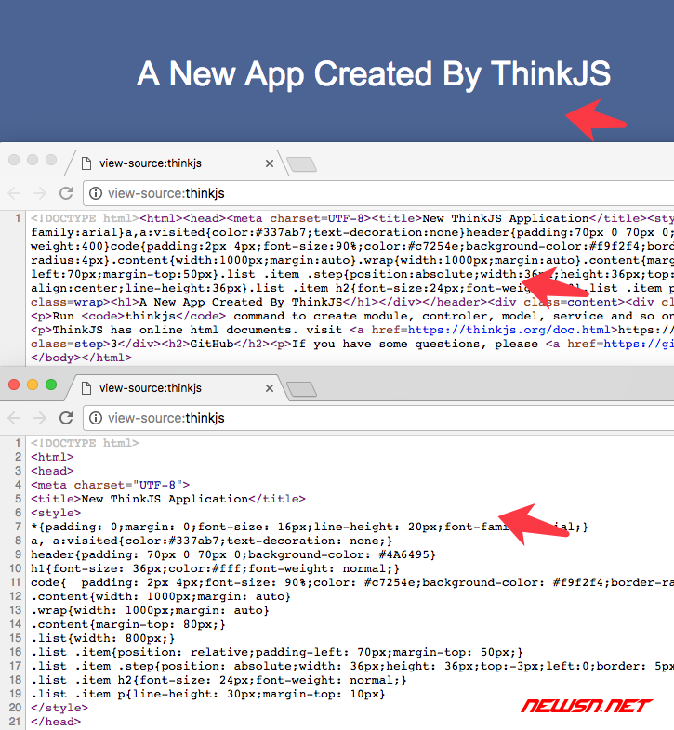674x730 pixels.
Task: Click the '<html>' tag line in lower window
Action: (x=52, y=457)
